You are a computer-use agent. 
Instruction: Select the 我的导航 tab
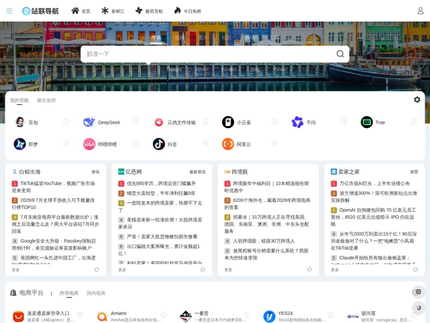click(x=19, y=100)
